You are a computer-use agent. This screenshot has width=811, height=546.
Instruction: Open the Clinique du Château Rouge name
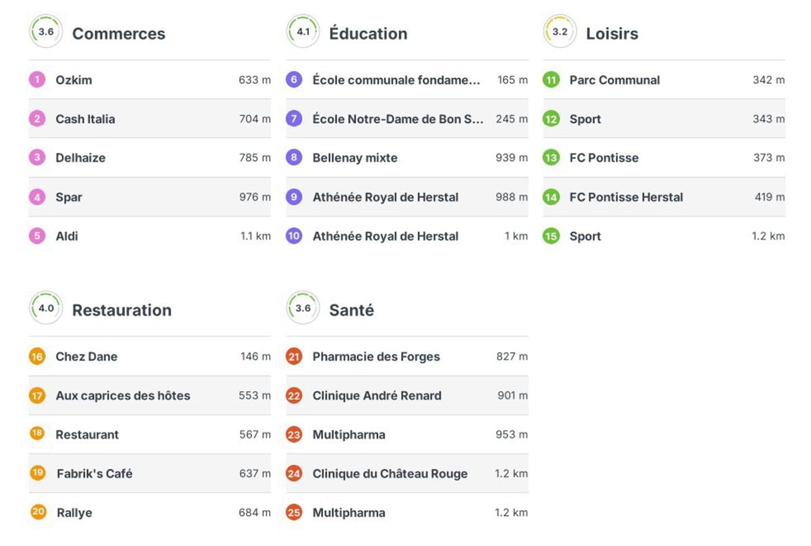tap(390, 474)
